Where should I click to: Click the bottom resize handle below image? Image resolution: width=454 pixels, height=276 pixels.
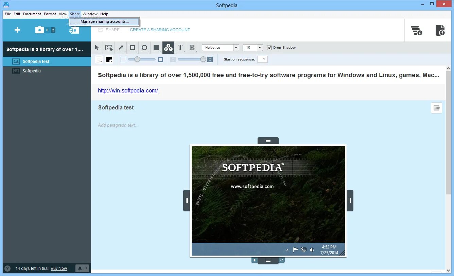268,261
